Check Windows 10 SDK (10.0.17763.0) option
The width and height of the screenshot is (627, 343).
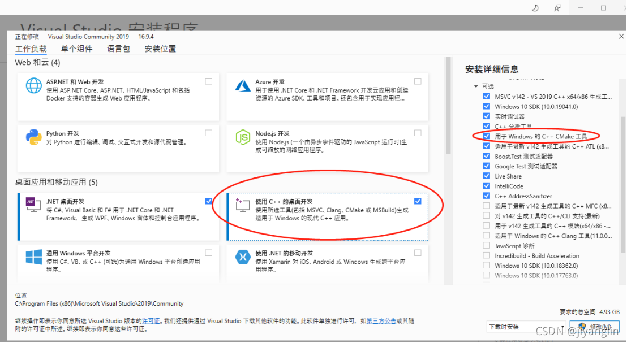486,276
